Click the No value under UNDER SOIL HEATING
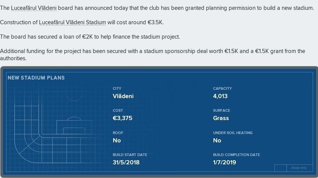Viewport: 318px width, 178px height. (x=217, y=141)
